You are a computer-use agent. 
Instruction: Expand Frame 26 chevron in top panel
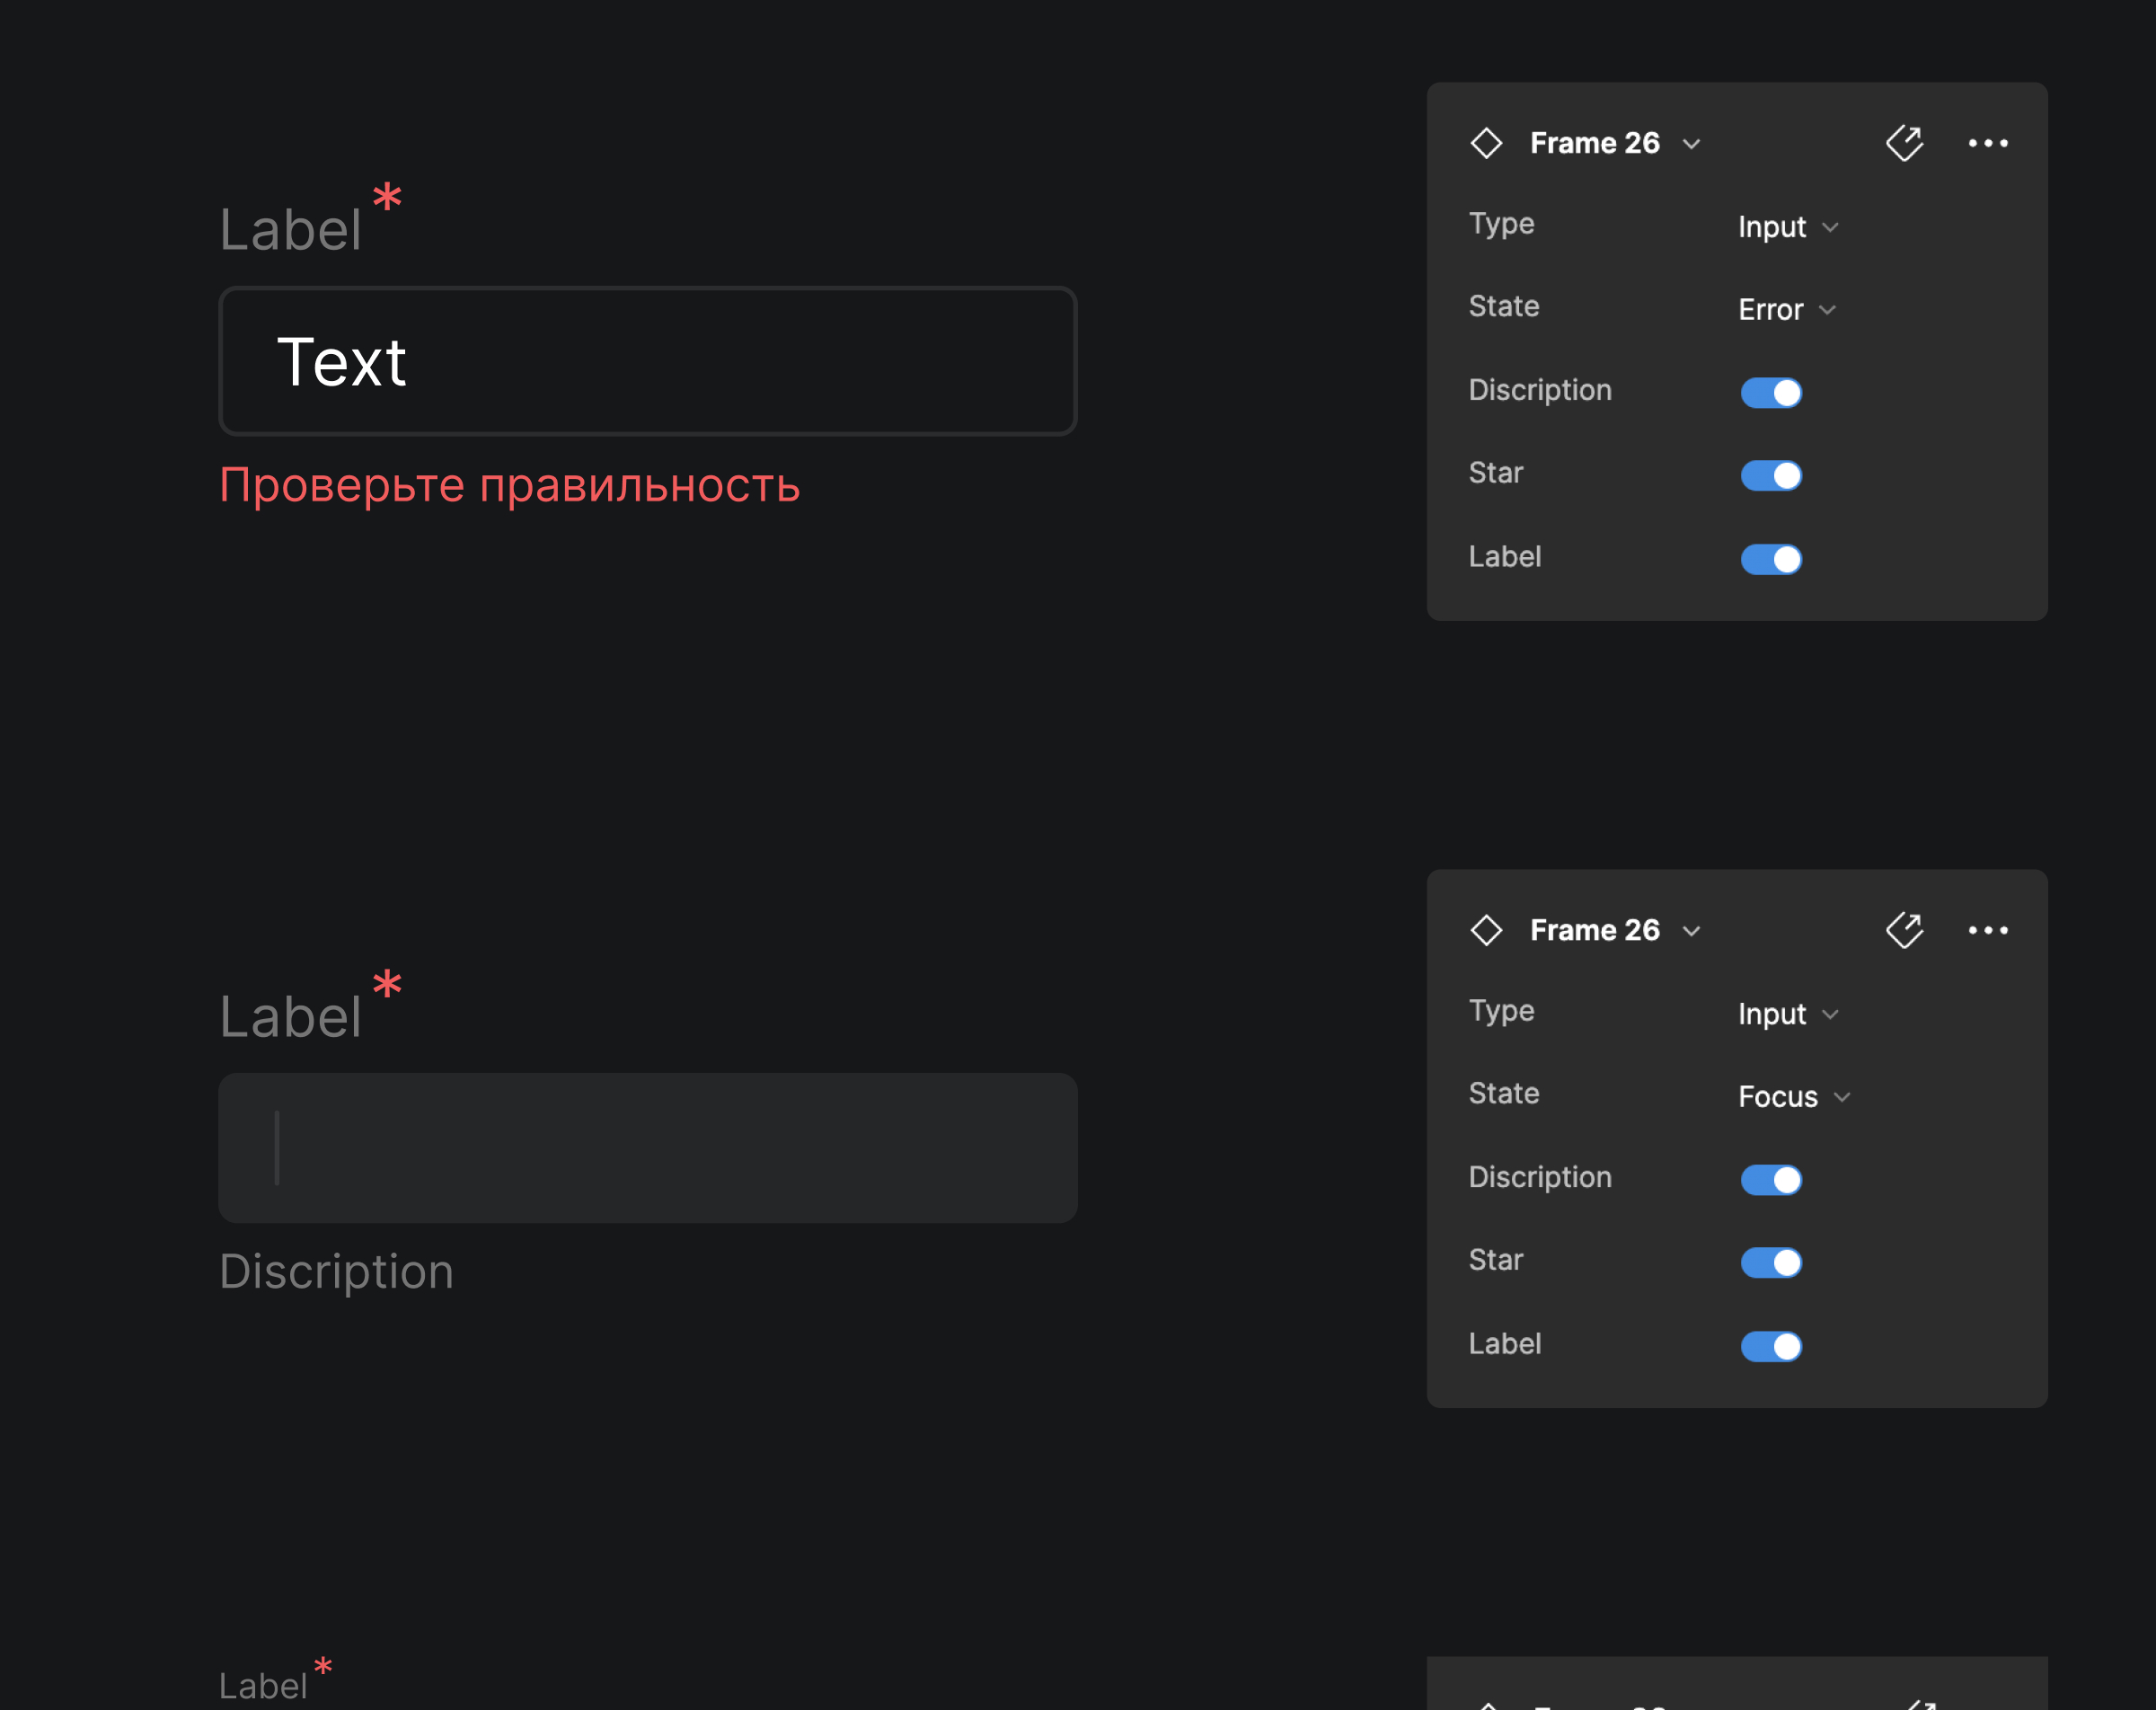pyautogui.click(x=1691, y=144)
